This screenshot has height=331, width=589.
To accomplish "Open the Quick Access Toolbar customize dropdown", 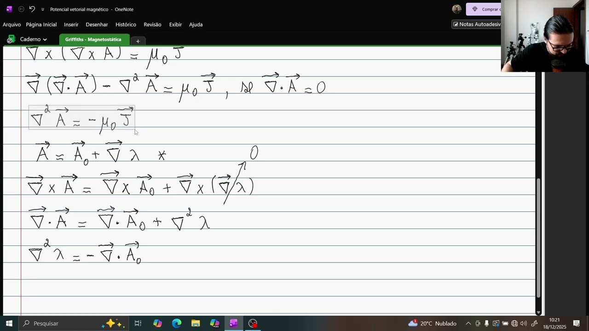I will pyautogui.click(x=43, y=9).
